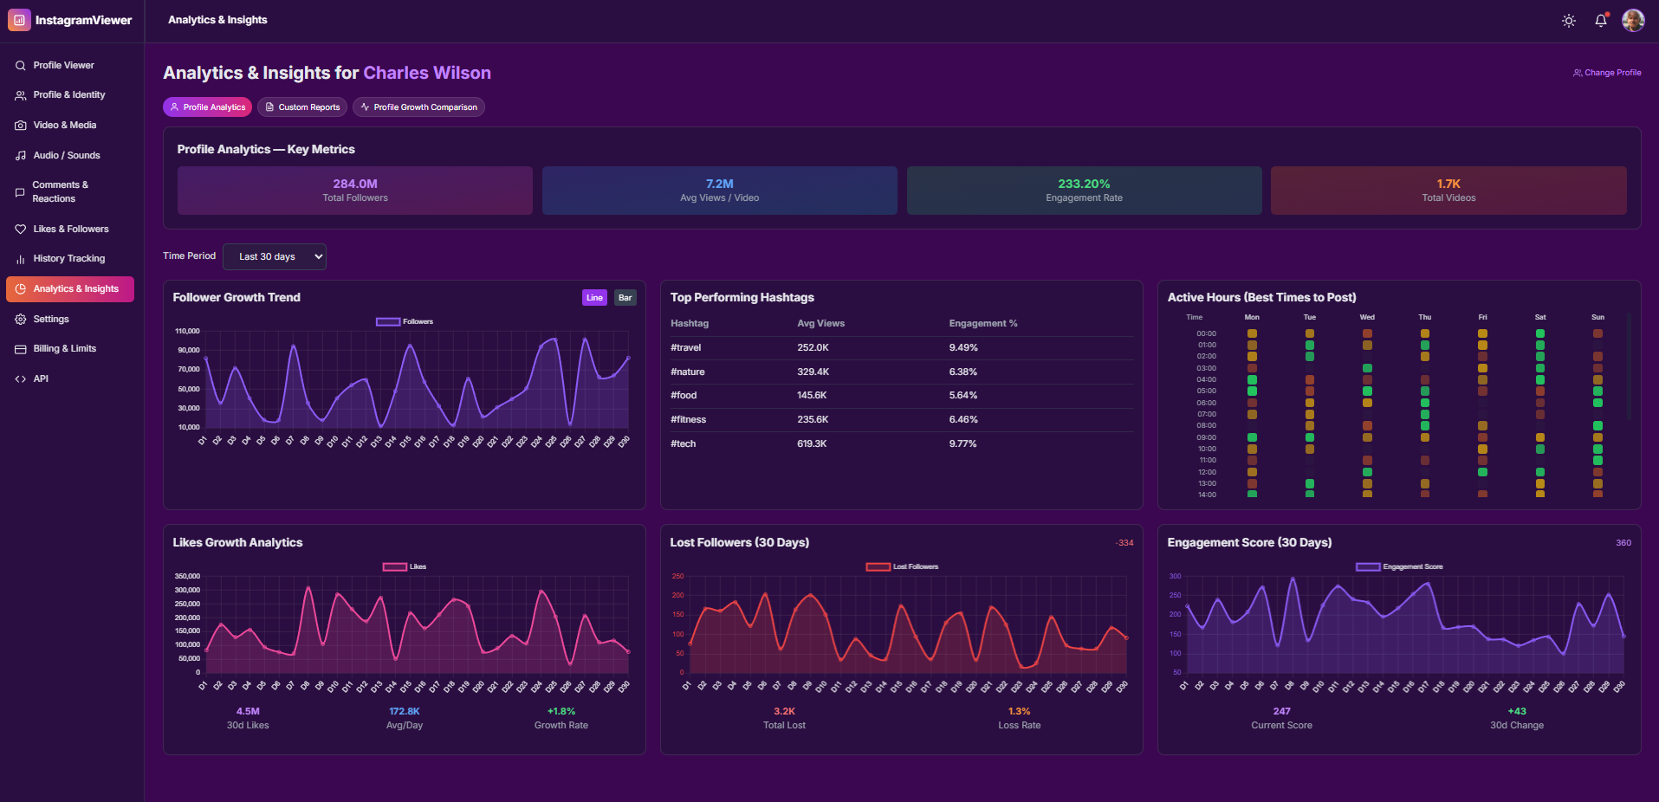The height and width of the screenshot is (802, 1659).
Task: Open notifications bell icon
Action: pyautogui.click(x=1600, y=21)
